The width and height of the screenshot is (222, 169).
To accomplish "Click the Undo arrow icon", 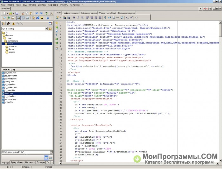I will [37, 13].
